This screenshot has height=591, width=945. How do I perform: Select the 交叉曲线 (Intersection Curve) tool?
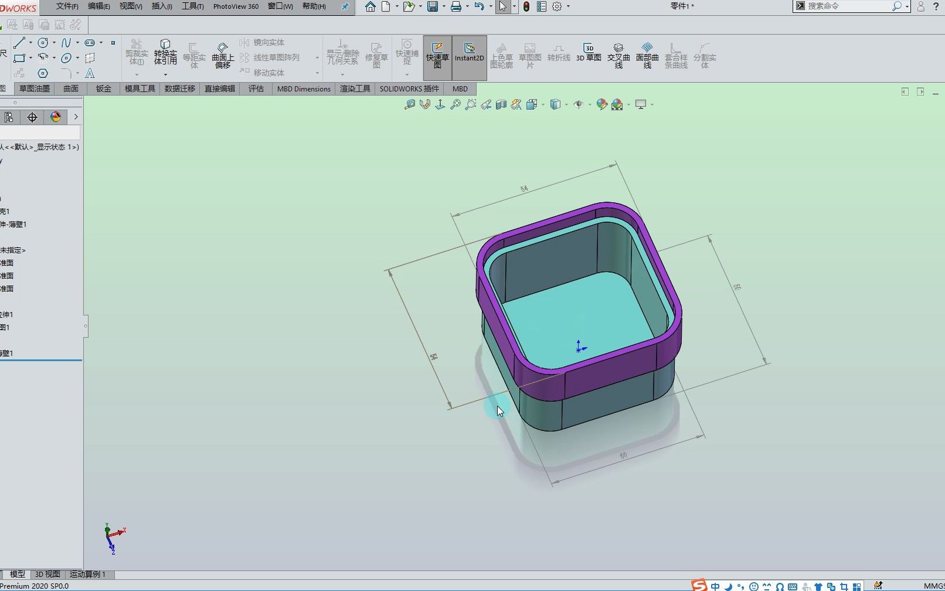617,56
